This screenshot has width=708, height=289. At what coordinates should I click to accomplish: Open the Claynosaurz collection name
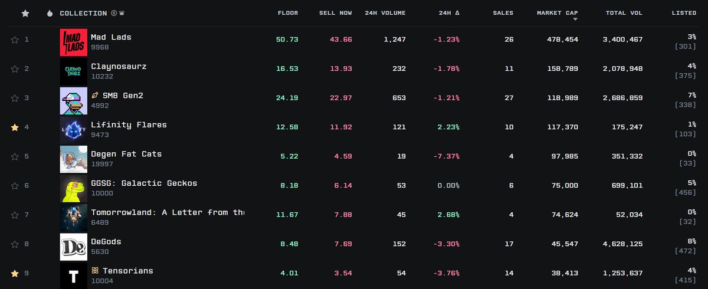pos(119,66)
